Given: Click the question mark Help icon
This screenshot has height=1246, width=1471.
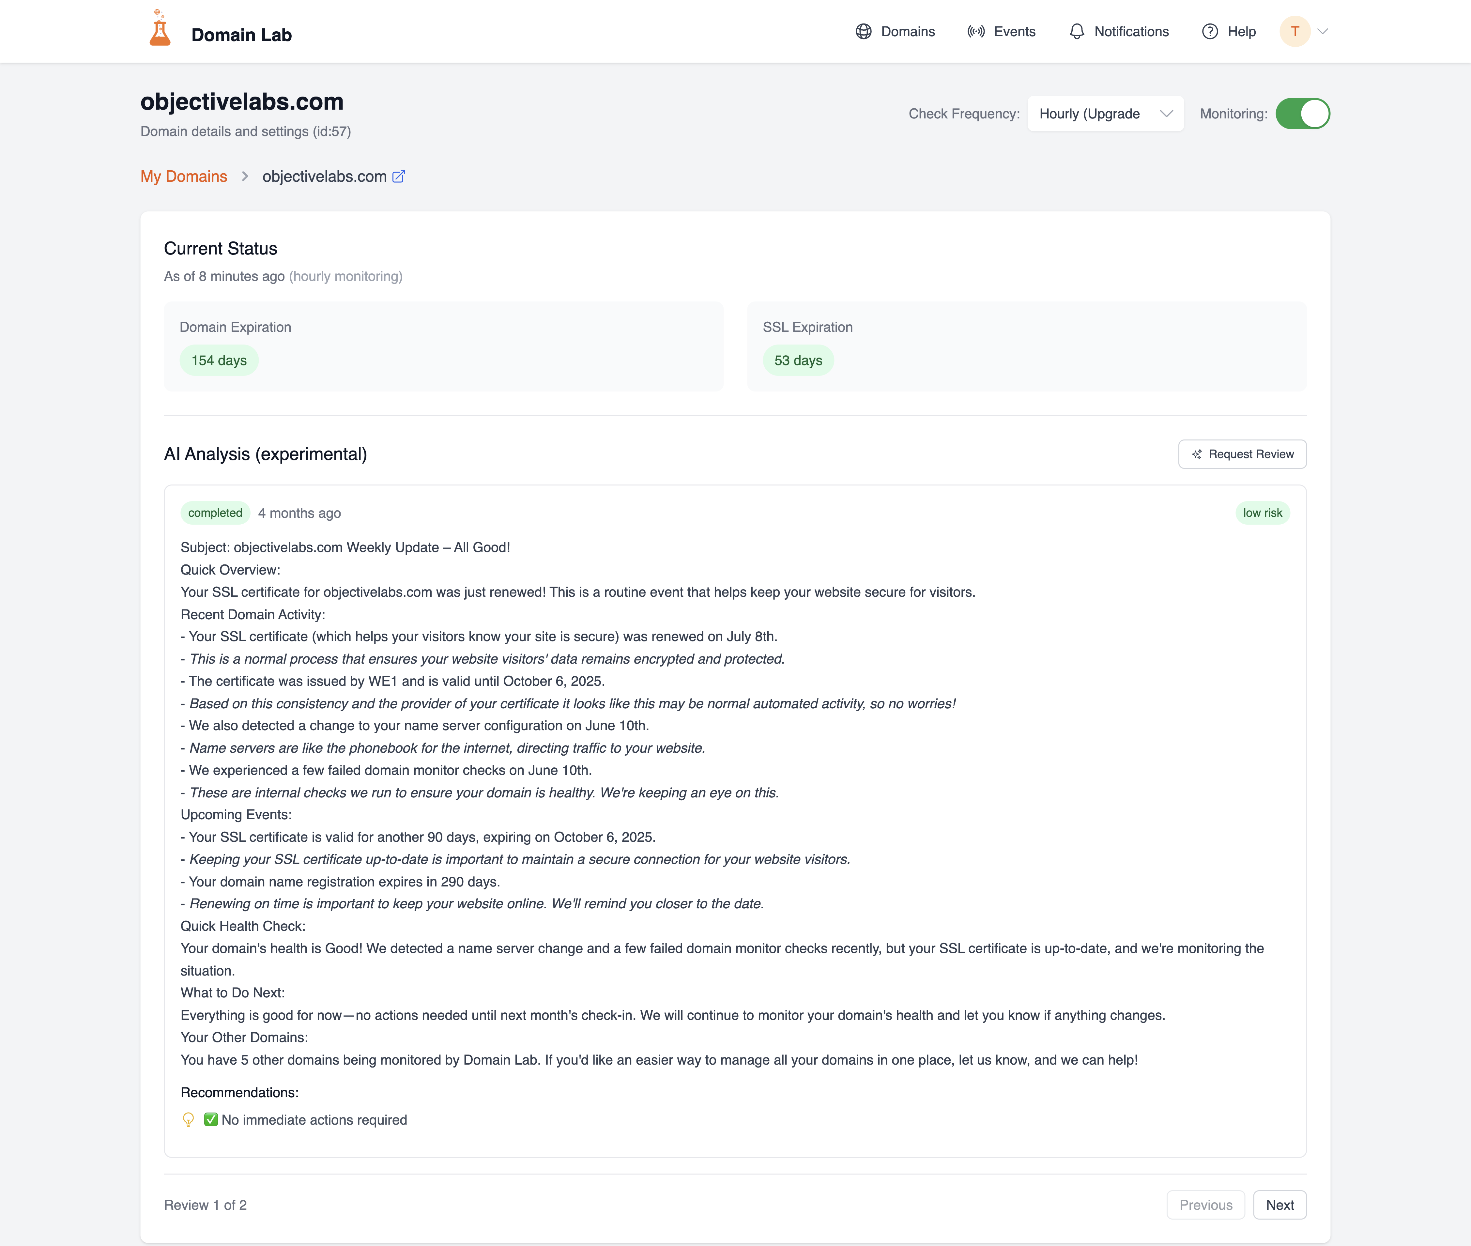Looking at the screenshot, I should pos(1210,32).
